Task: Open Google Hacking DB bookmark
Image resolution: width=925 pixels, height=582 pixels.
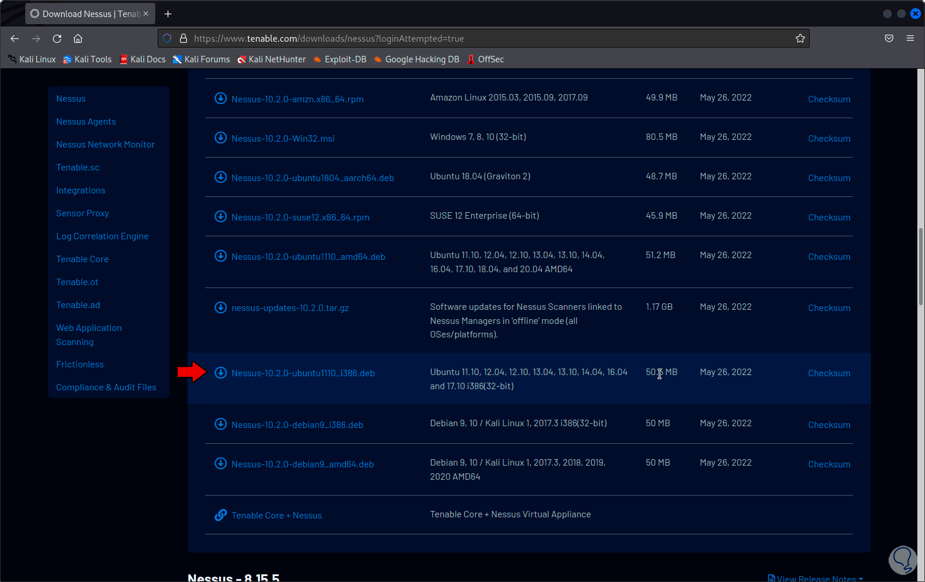Action: tap(416, 59)
